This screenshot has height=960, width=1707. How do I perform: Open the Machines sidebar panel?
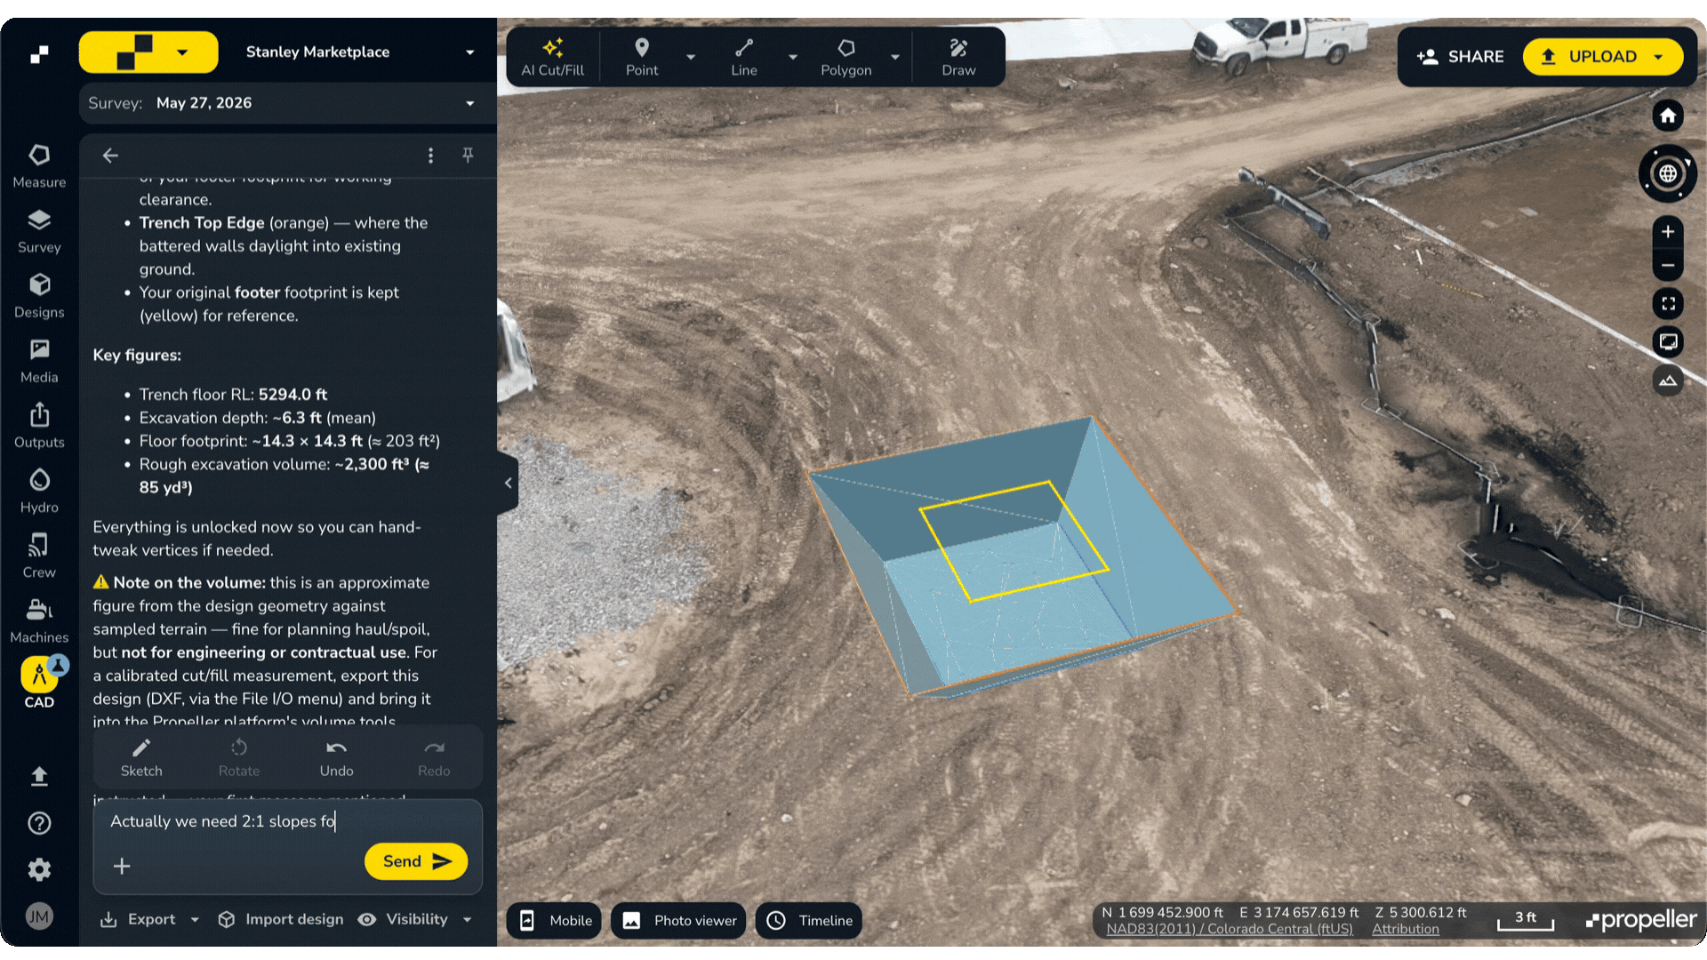[39, 621]
